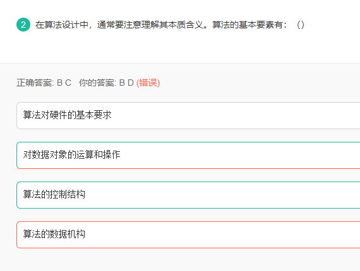Viewport: 360px width, 271px height.
Task: Select option 算法的数据机构
Action: point(188,234)
